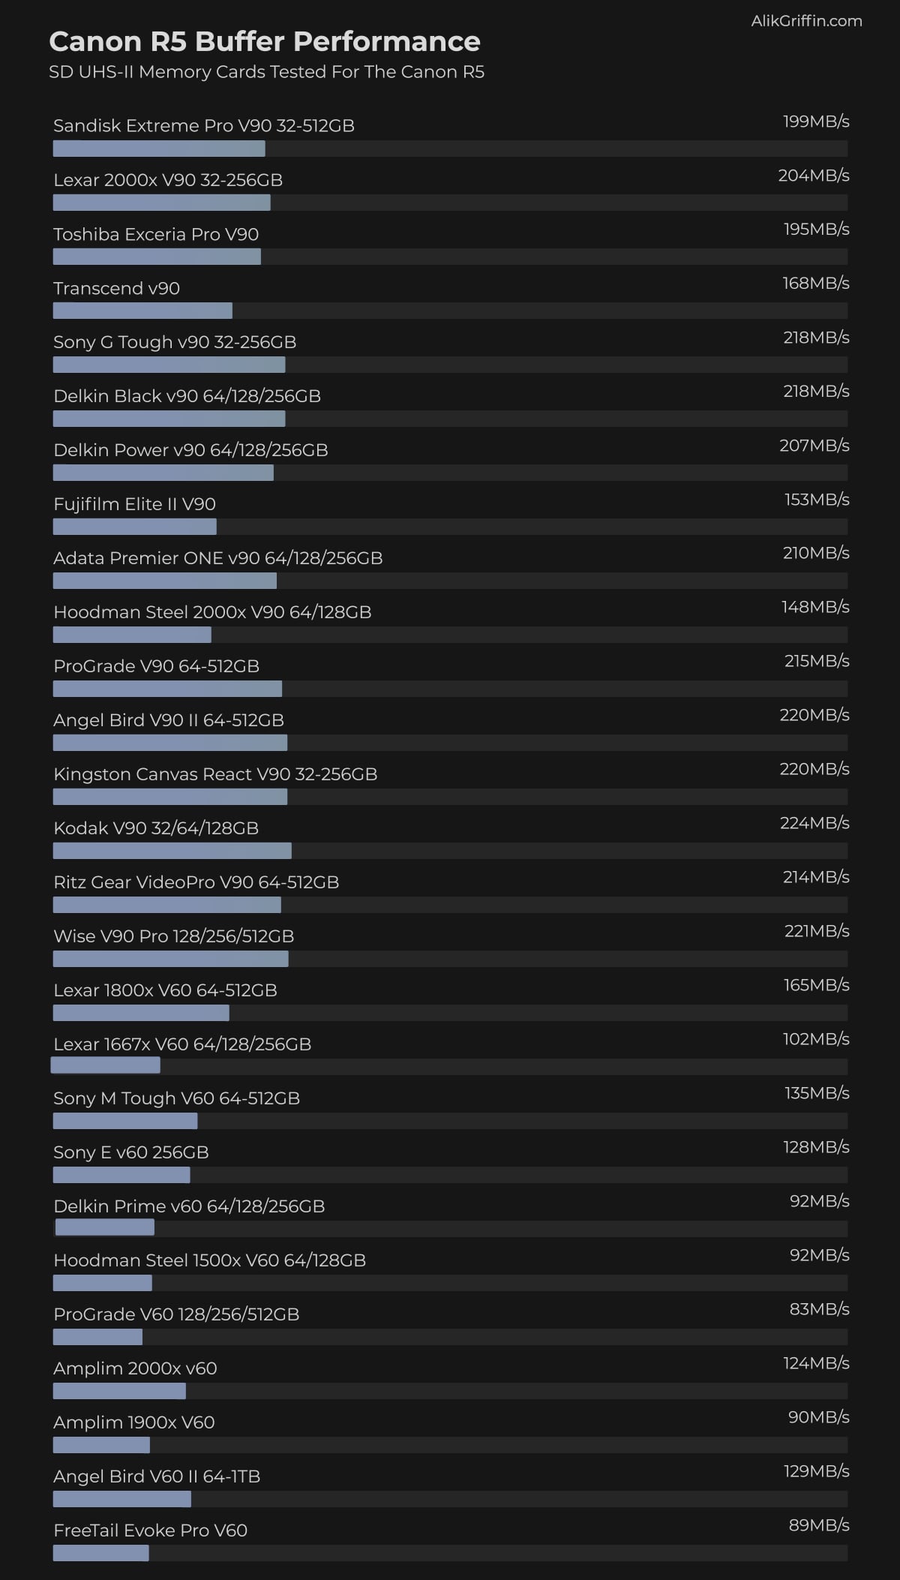Click the AlikGriffin.com watermark link

pos(806,21)
